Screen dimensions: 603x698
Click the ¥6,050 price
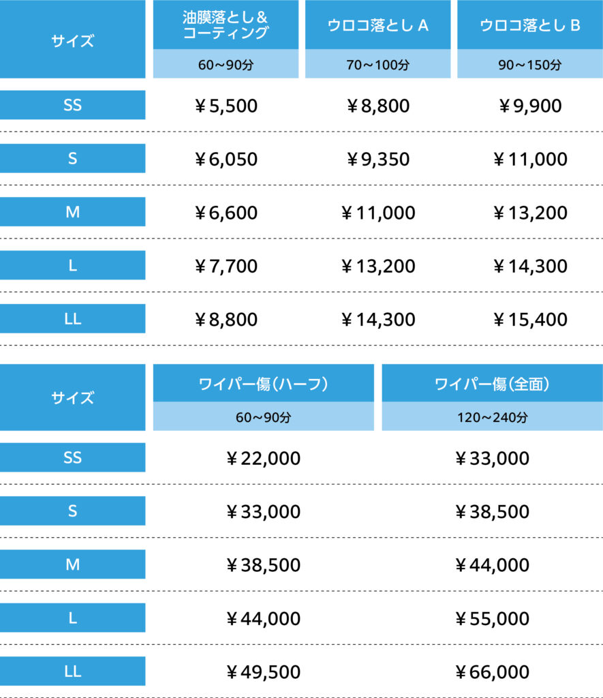click(x=226, y=160)
